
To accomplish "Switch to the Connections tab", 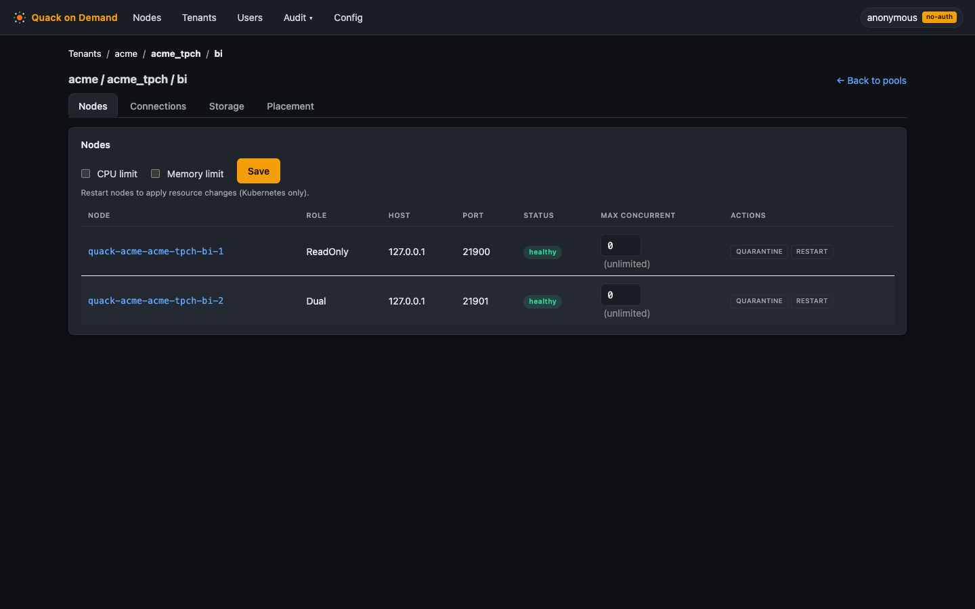I will click(158, 106).
